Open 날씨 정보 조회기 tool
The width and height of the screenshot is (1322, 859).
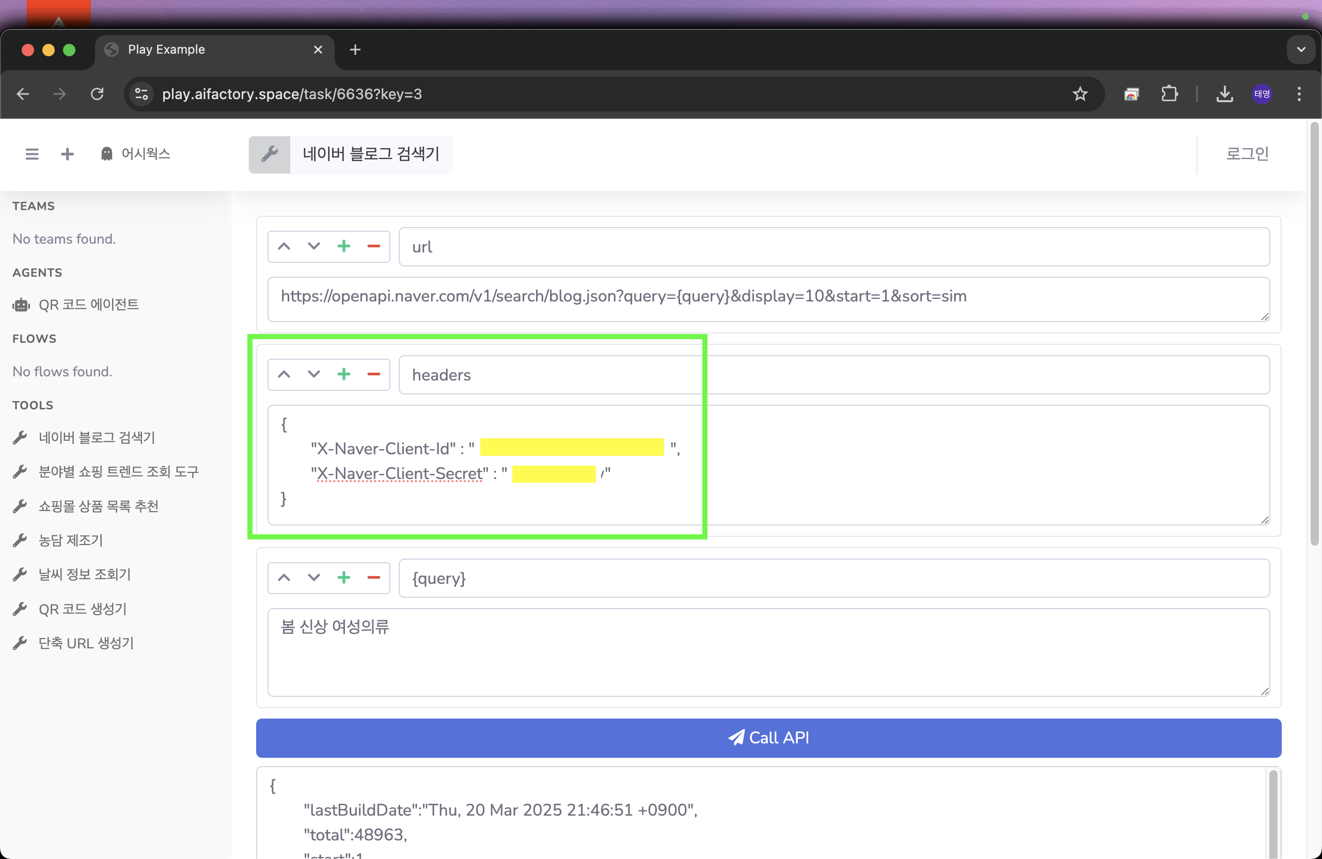point(72,575)
